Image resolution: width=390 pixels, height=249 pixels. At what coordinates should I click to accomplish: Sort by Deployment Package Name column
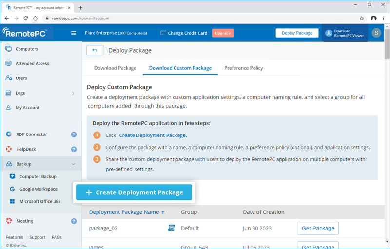[x=127, y=212]
